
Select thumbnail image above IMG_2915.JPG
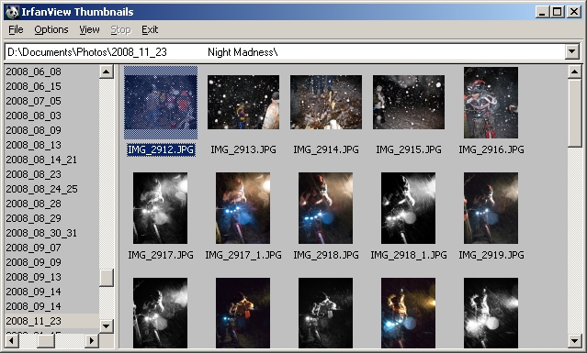pyautogui.click(x=409, y=103)
